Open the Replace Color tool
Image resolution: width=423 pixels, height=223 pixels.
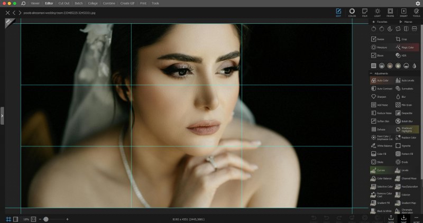point(406,137)
